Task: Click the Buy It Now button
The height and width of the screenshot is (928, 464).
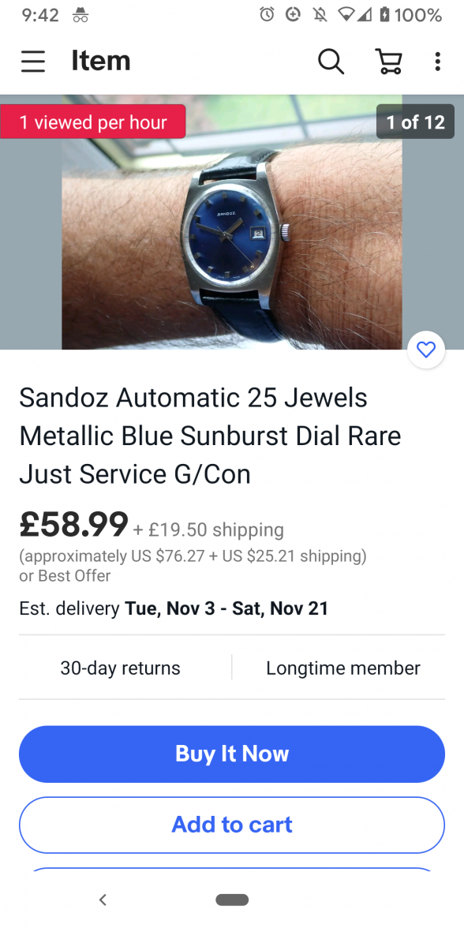Action: click(x=232, y=754)
